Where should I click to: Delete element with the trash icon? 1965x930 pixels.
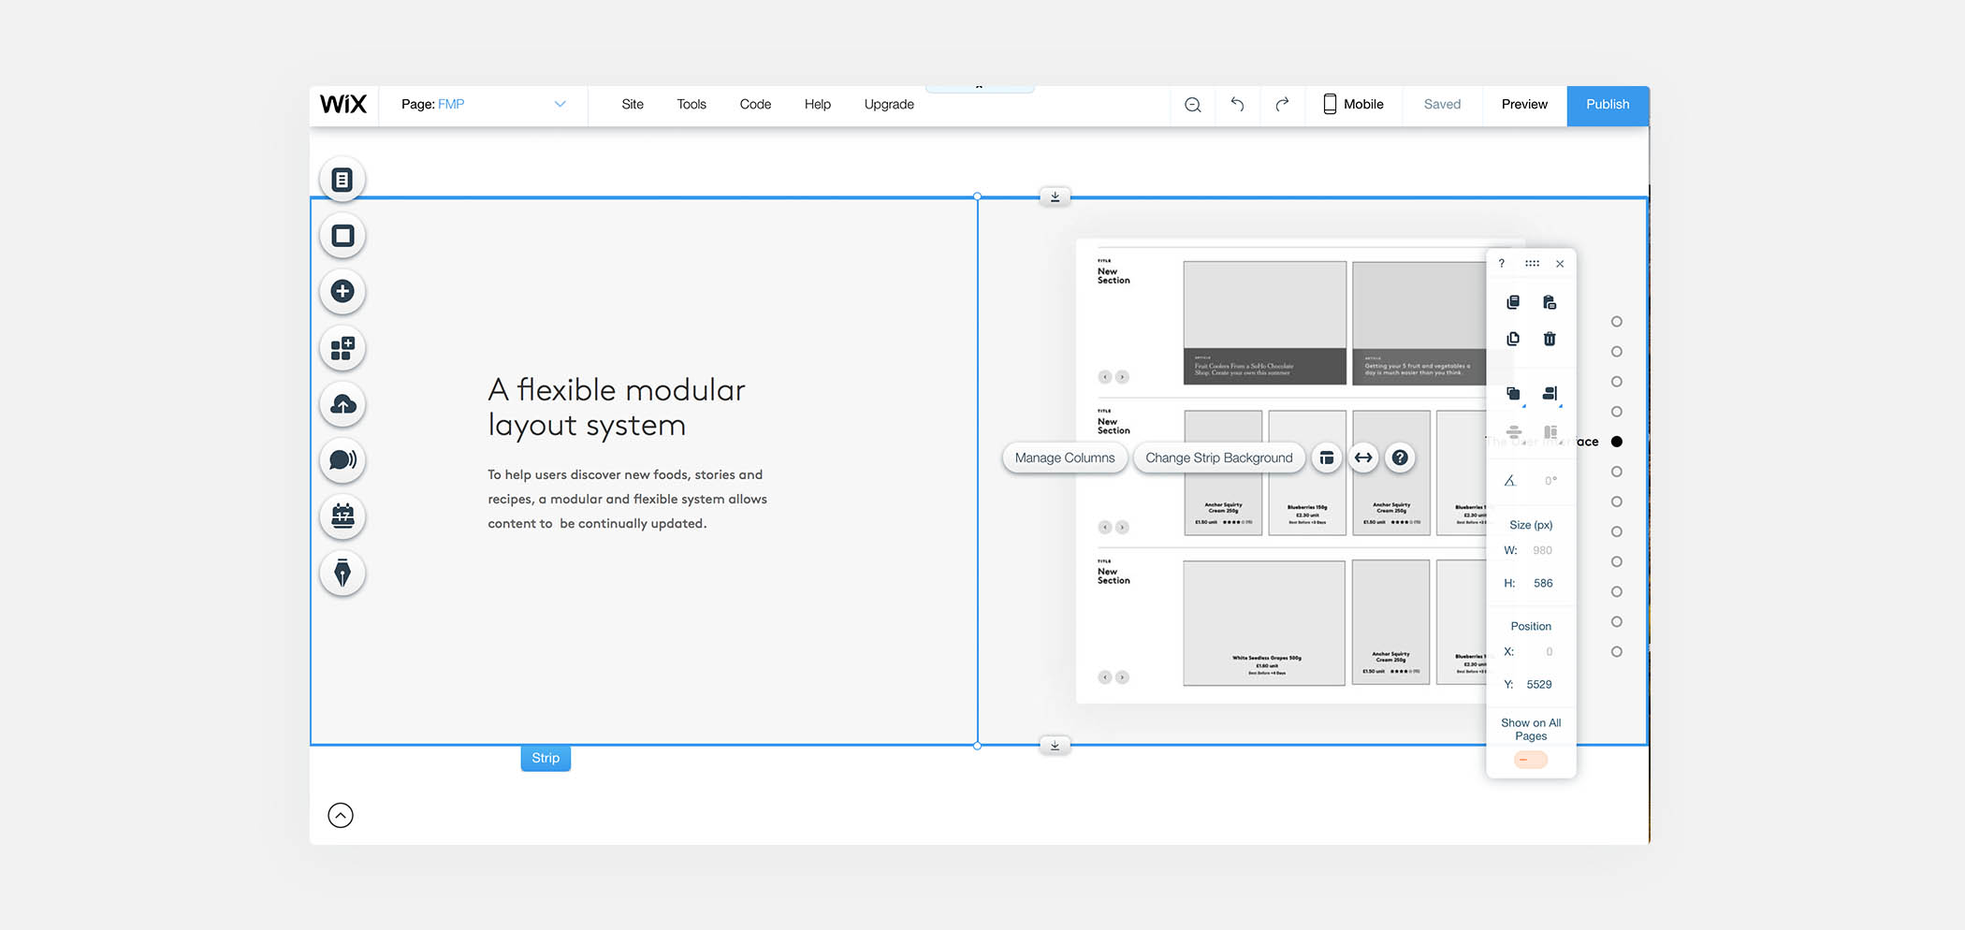[x=1550, y=339]
